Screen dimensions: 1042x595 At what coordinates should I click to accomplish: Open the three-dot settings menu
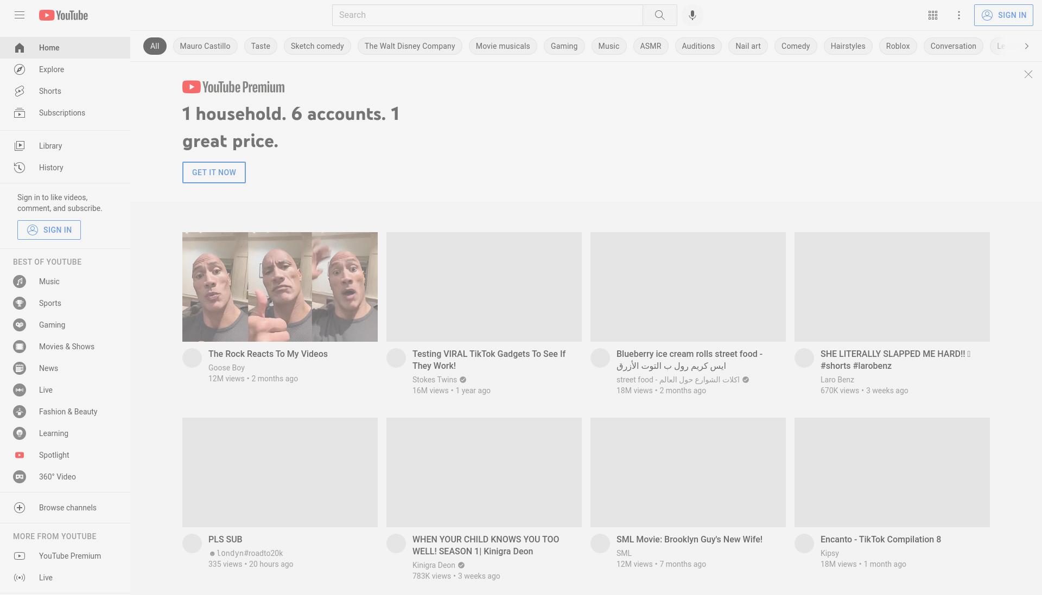tap(959, 15)
